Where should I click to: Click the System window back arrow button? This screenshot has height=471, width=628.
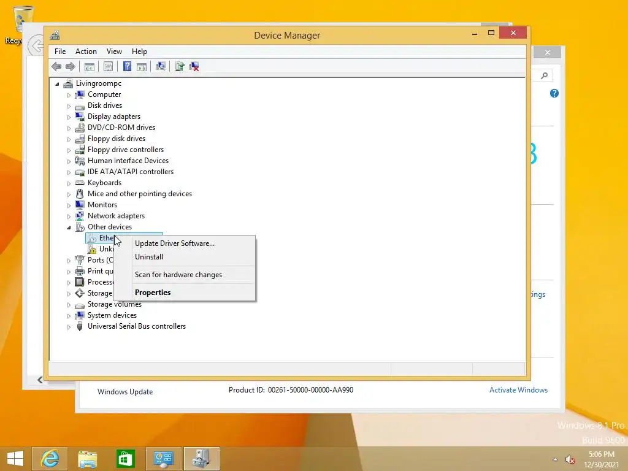pos(35,45)
